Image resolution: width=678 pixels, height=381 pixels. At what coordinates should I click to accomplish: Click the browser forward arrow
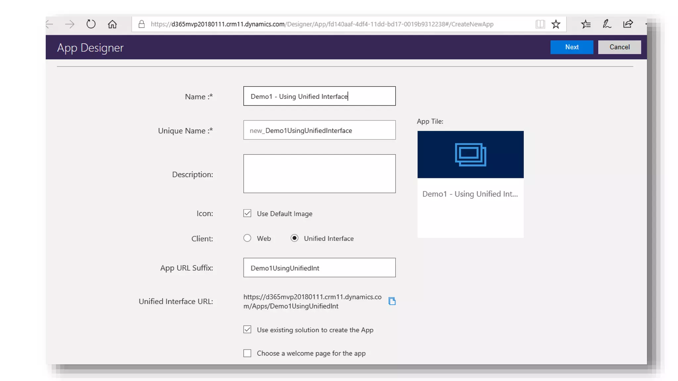[70, 24]
